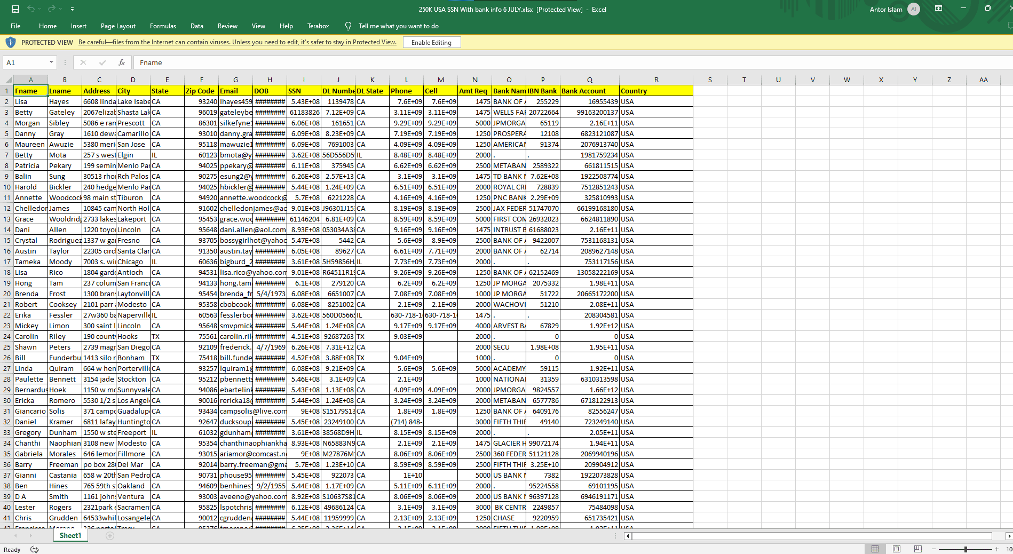Click the Save icon in the title bar
The image size is (1013, 554).
point(15,9)
